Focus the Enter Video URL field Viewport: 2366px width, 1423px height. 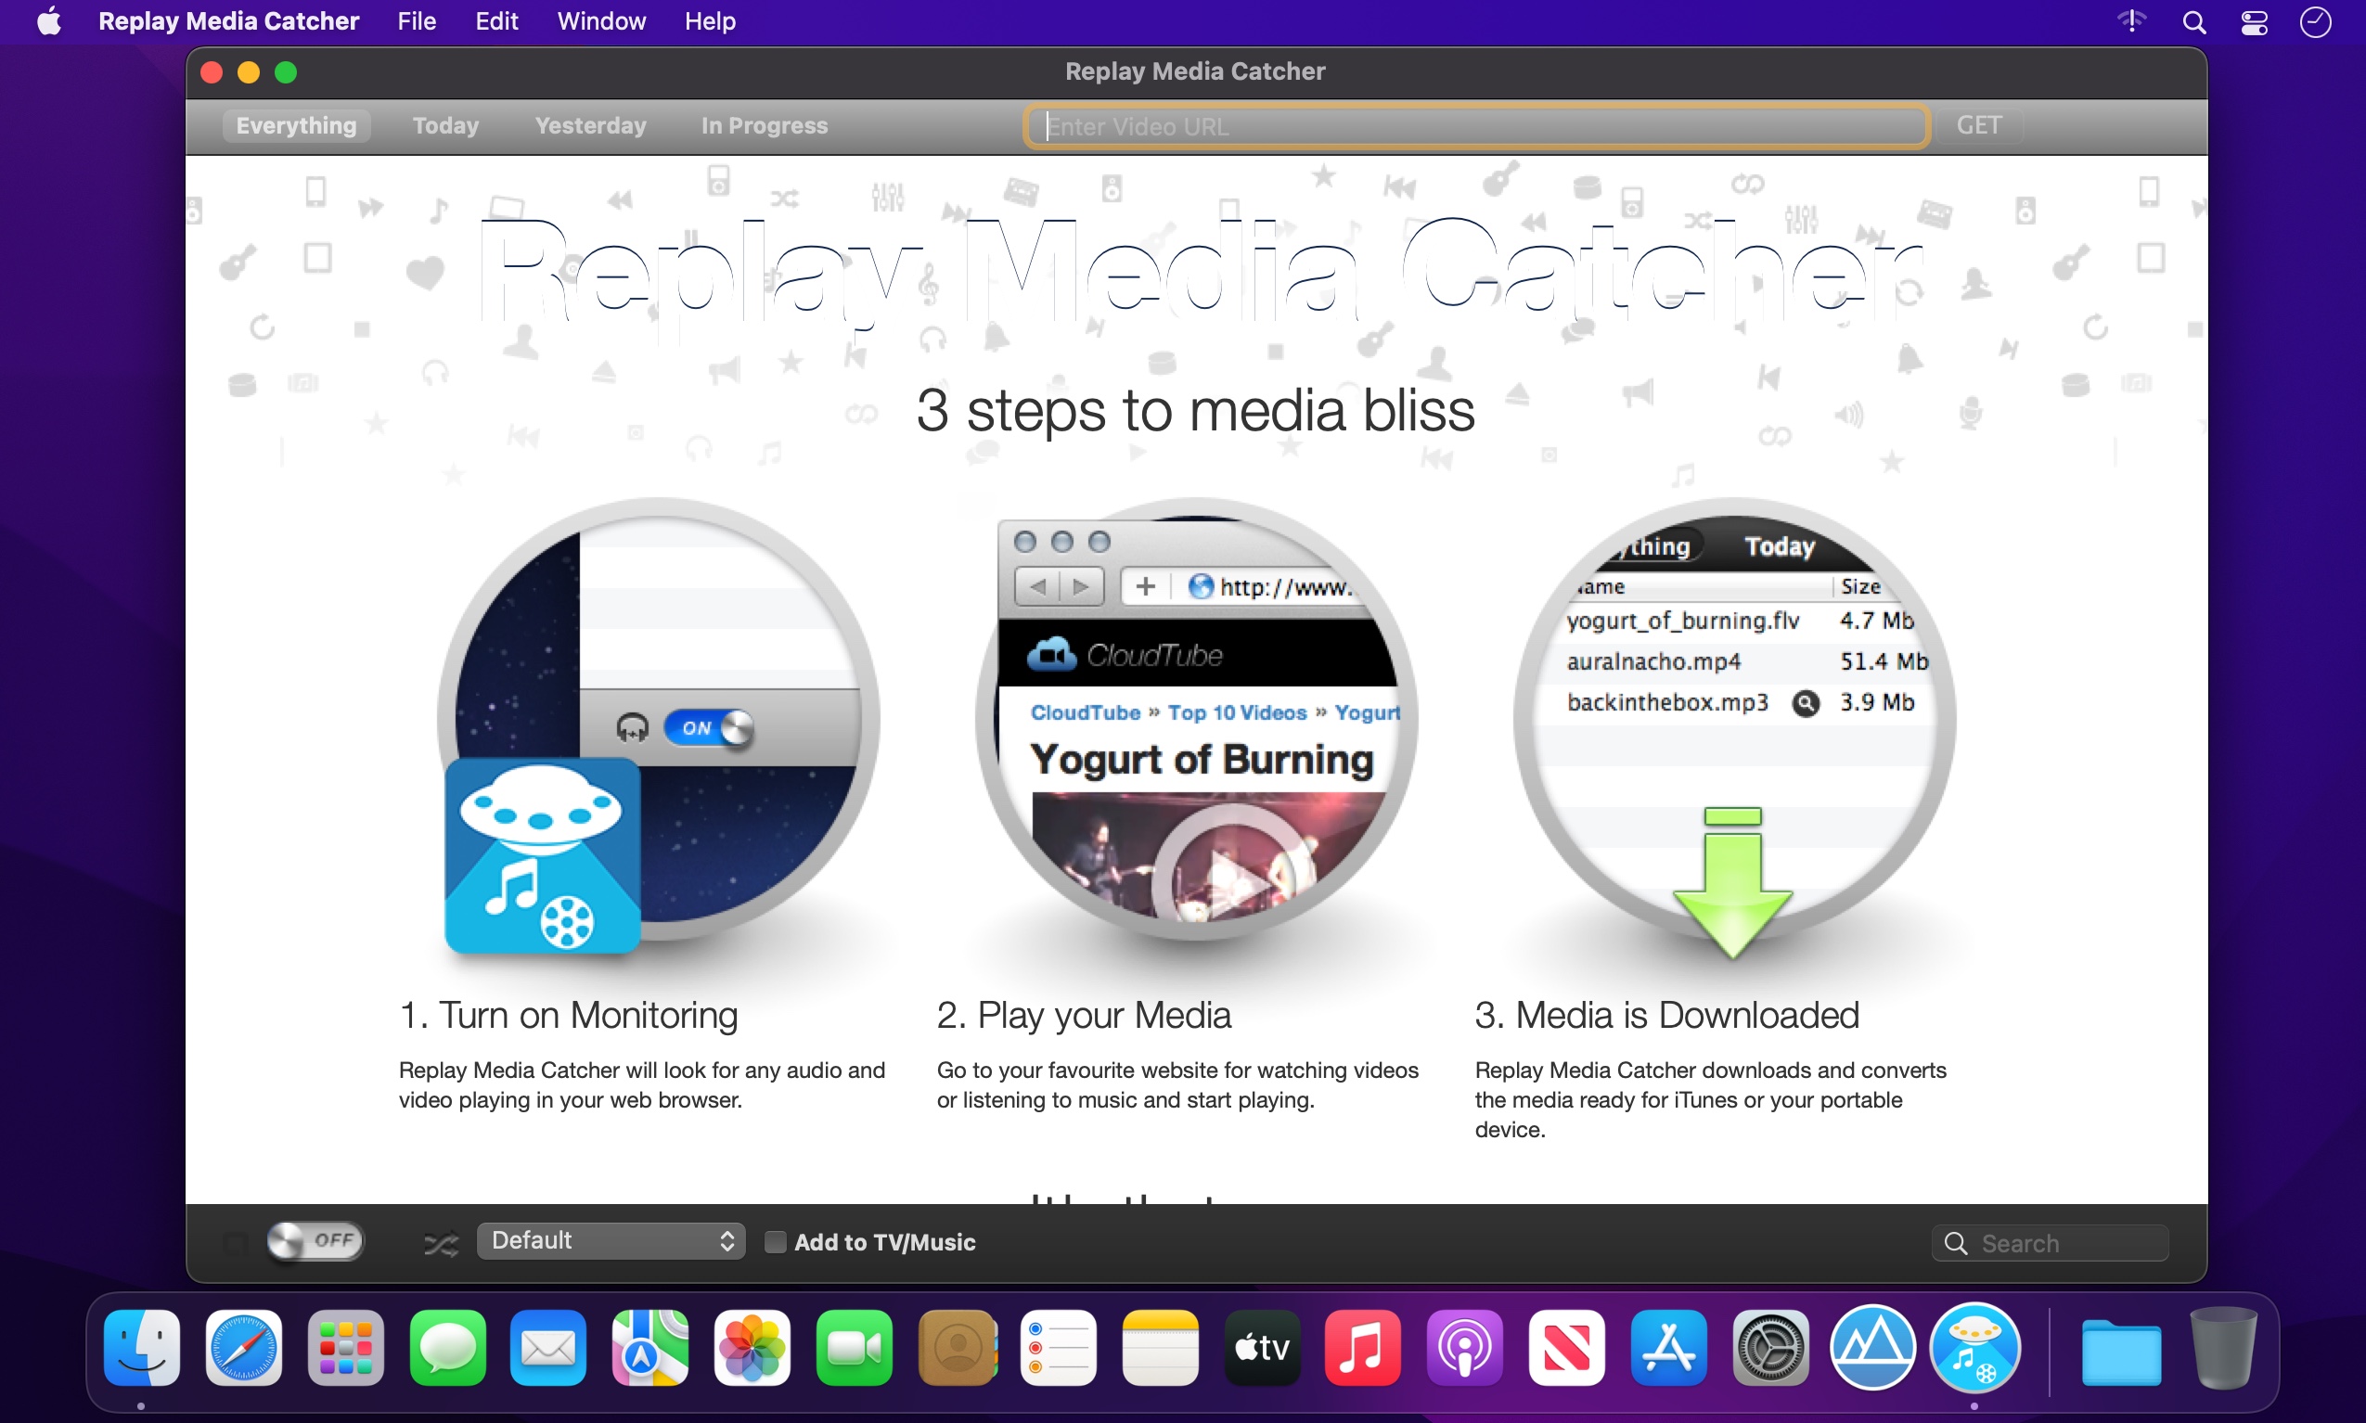point(1476,126)
